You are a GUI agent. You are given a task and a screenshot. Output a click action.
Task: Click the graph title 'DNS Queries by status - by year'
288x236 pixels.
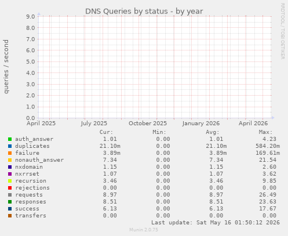coord(144,12)
